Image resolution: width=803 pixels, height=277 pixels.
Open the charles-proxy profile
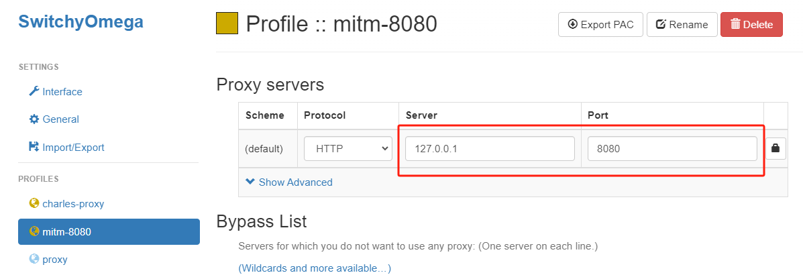pos(72,203)
